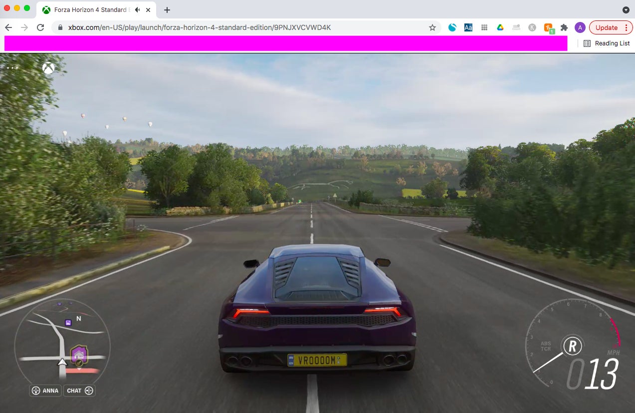The height and width of the screenshot is (413, 635).
Task: Click the CHAT quick-chat prompt
Action: (79, 391)
